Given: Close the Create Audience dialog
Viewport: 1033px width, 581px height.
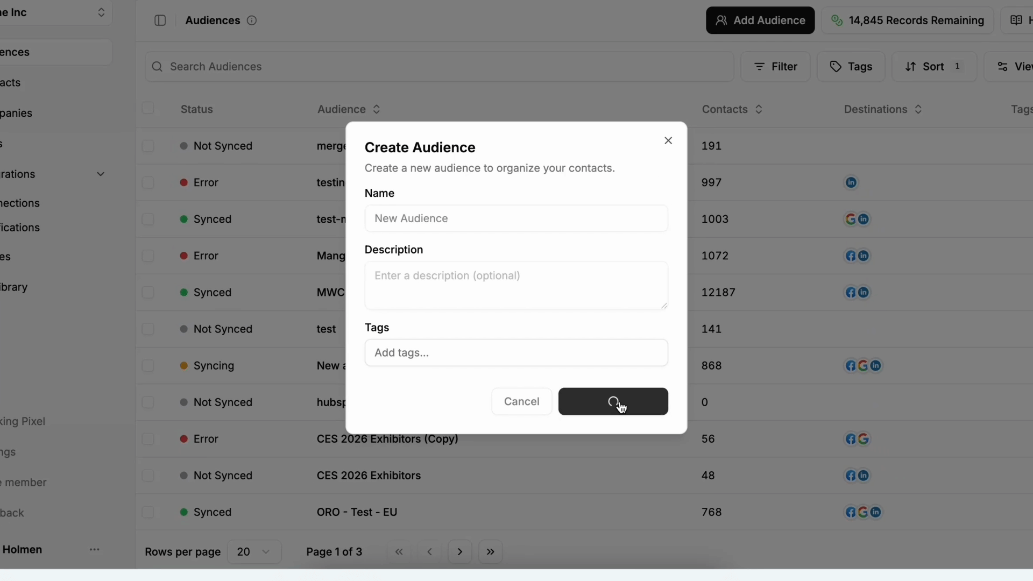Looking at the screenshot, I should 668,140.
